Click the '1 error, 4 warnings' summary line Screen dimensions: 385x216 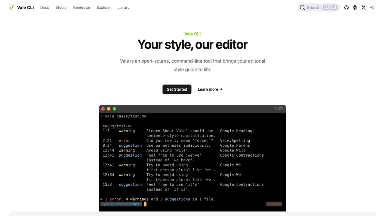pyautogui.click(x=158, y=199)
